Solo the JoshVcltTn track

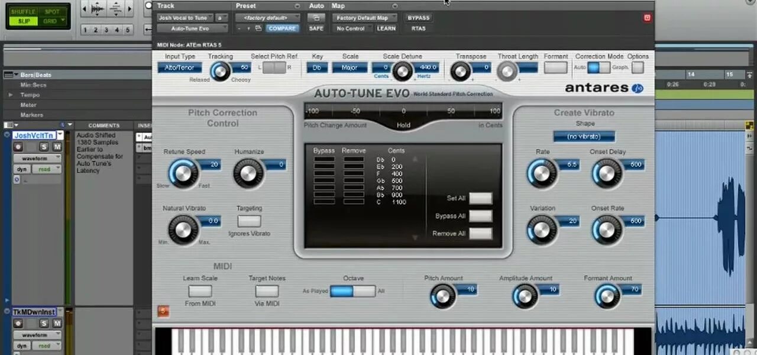tap(45, 146)
